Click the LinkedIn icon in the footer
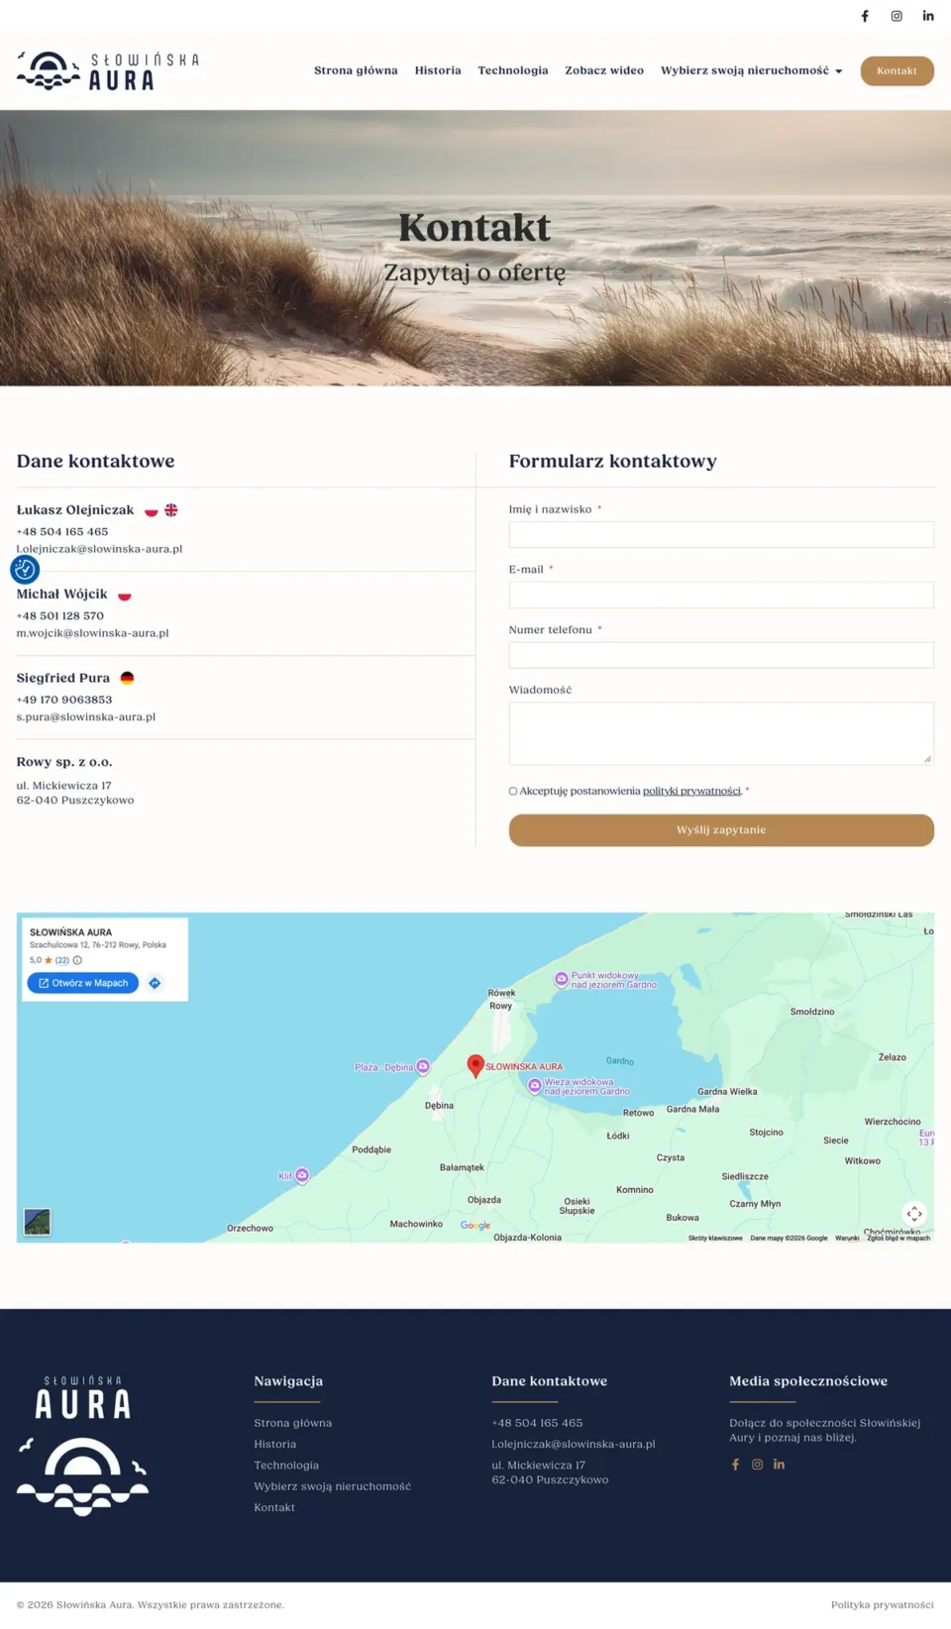Viewport: 951px width, 1629px height. (x=780, y=1465)
